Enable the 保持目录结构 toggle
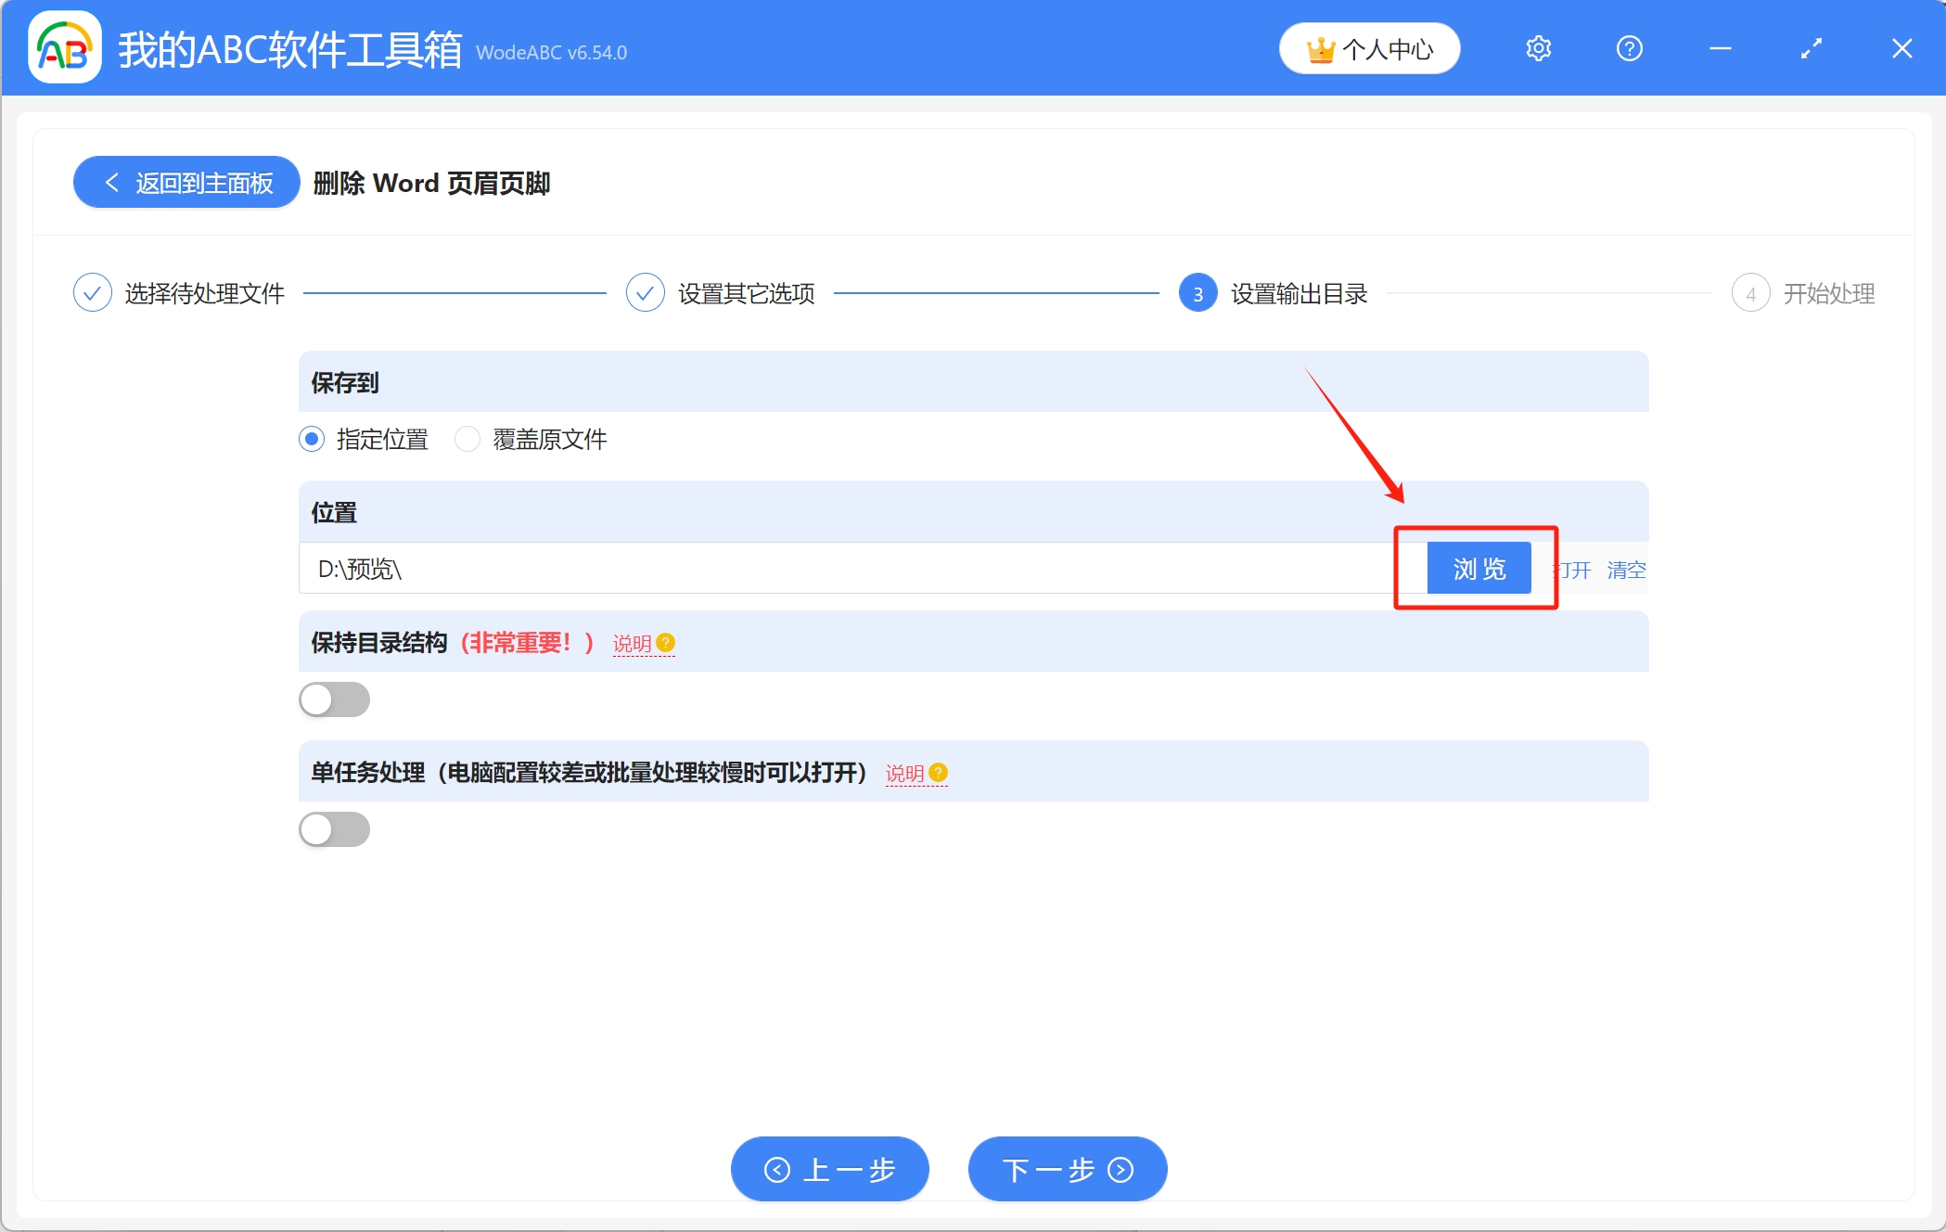The image size is (1946, 1232). click(x=334, y=699)
